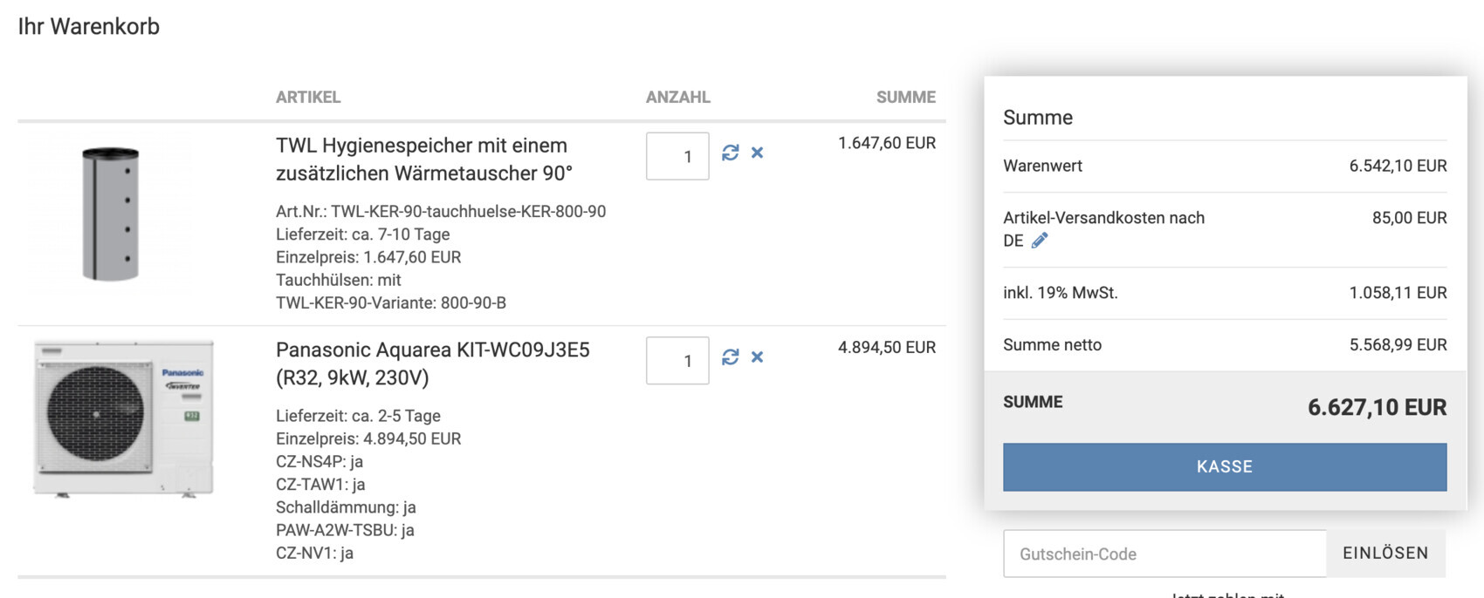Update quantity for Panasonic Aquarea item

(x=731, y=357)
